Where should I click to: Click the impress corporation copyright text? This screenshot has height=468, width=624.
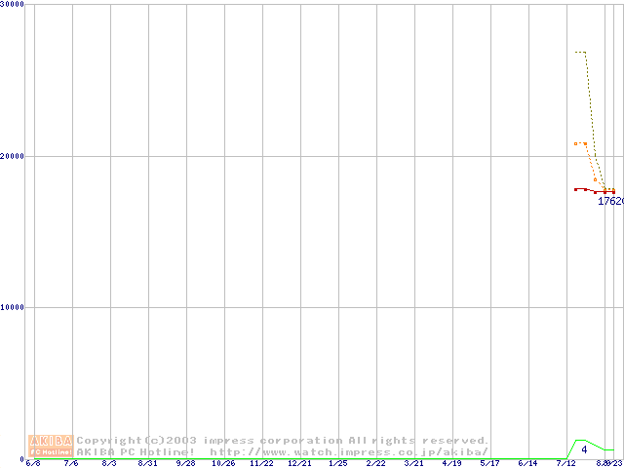[283, 441]
